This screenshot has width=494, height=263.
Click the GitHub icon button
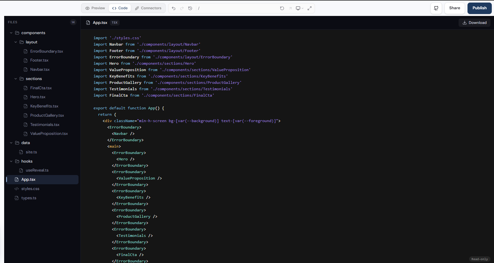tap(436, 8)
